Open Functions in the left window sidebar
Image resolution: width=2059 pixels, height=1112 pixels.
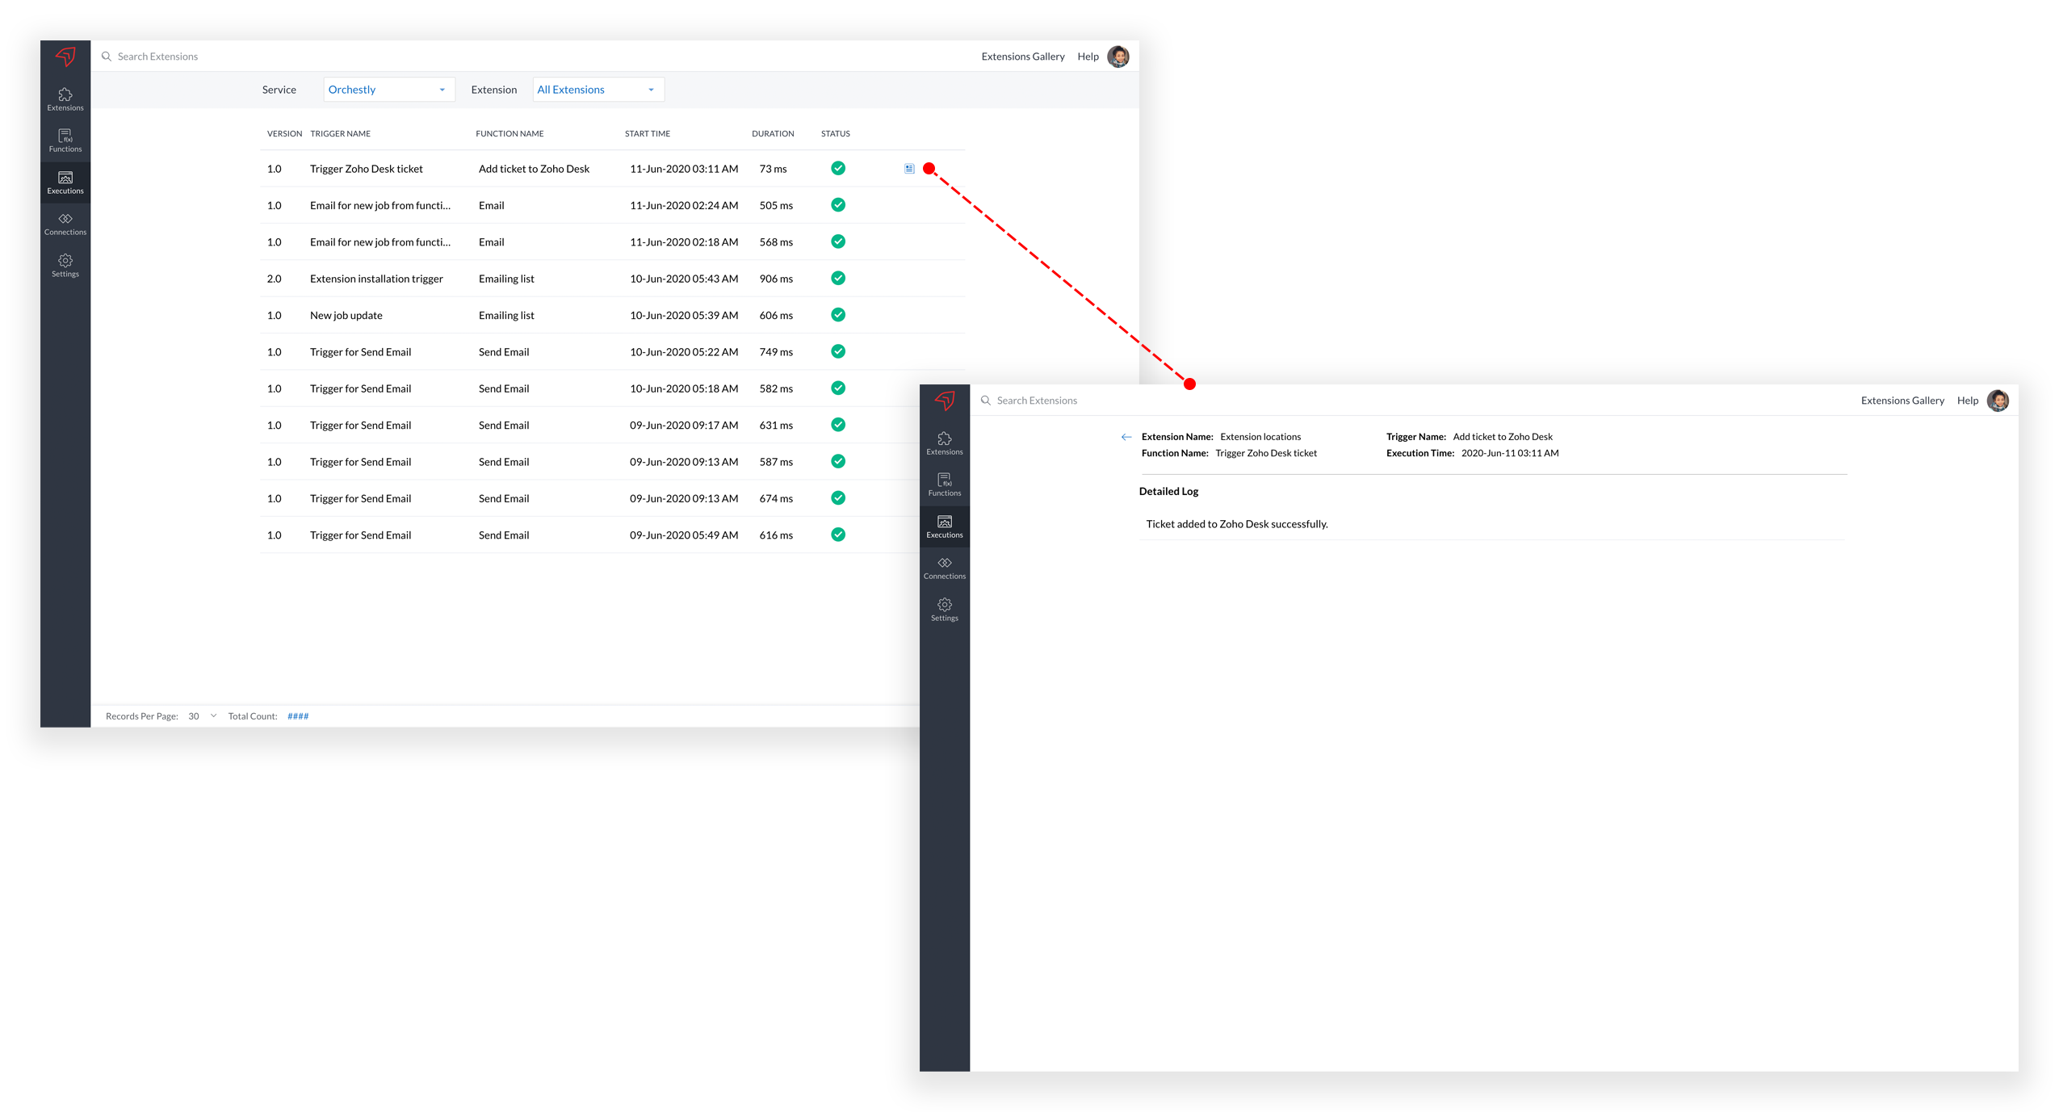(65, 141)
